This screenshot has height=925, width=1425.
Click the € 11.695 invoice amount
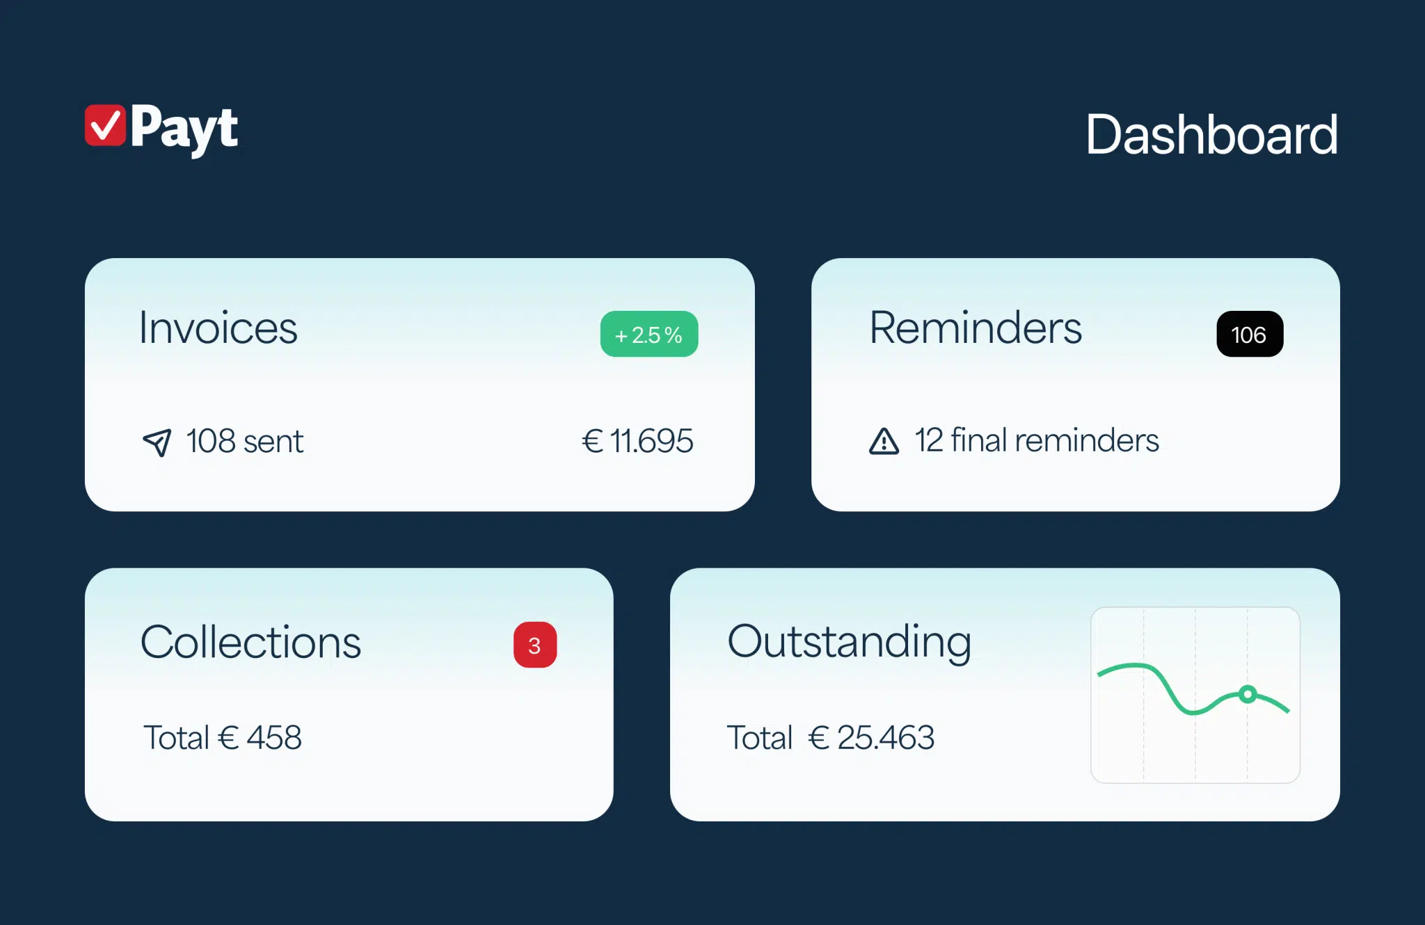click(637, 441)
